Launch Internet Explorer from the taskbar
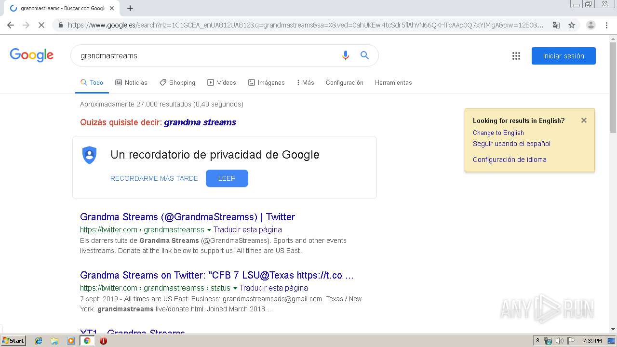 [x=39, y=341]
